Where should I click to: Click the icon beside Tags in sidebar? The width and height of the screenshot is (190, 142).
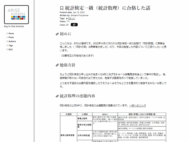click(7, 45)
